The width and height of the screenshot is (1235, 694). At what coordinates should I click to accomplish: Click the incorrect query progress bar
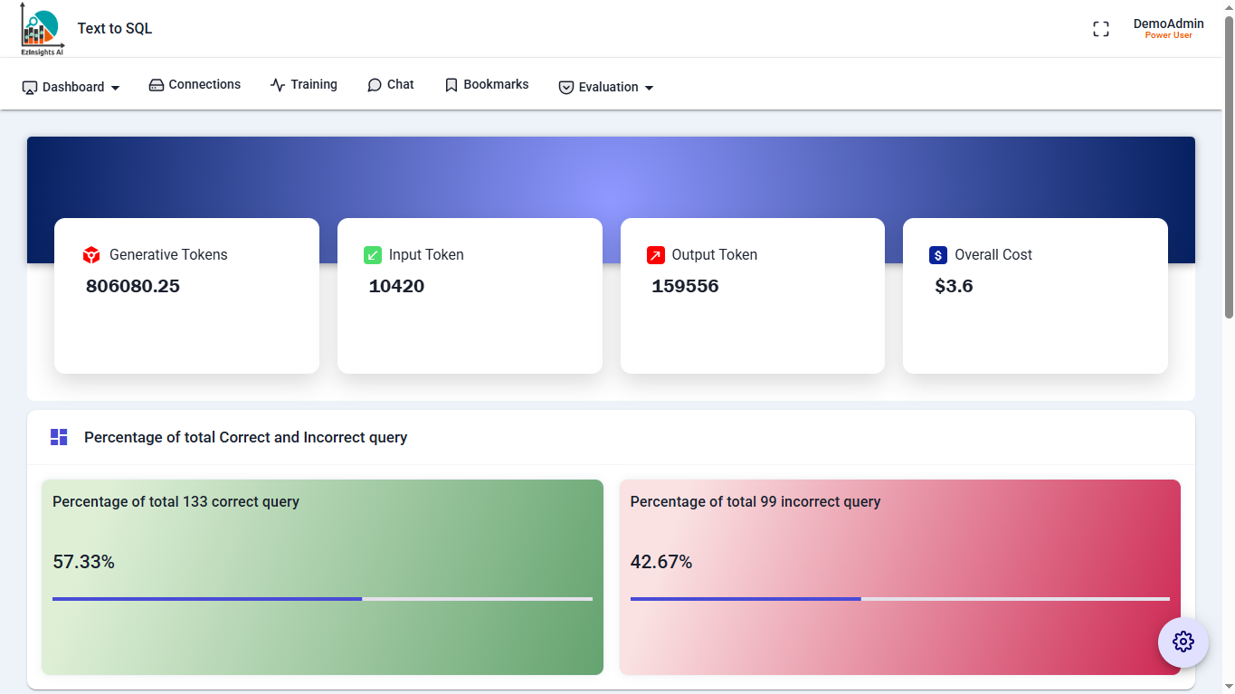click(900, 599)
